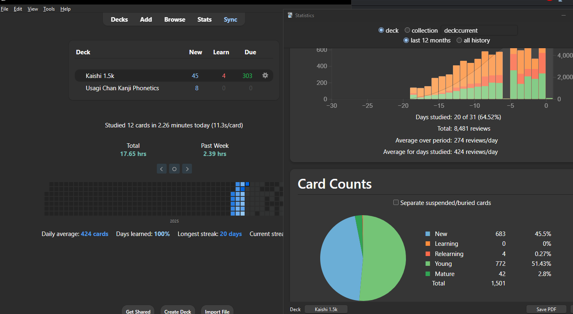Reset heatmap view with circle button

tap(174, 169)
